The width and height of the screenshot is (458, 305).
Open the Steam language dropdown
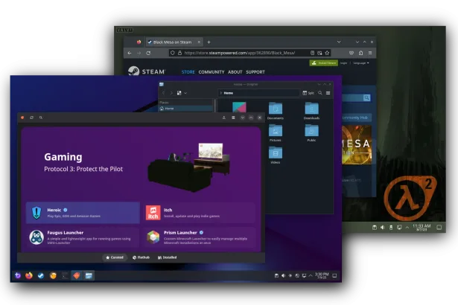pyautogui.click(x=360, y=63)
